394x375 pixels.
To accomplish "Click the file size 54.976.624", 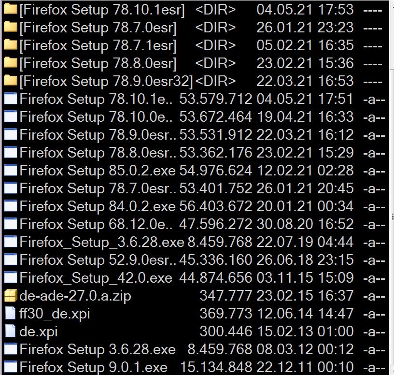I will coord(216,170).
